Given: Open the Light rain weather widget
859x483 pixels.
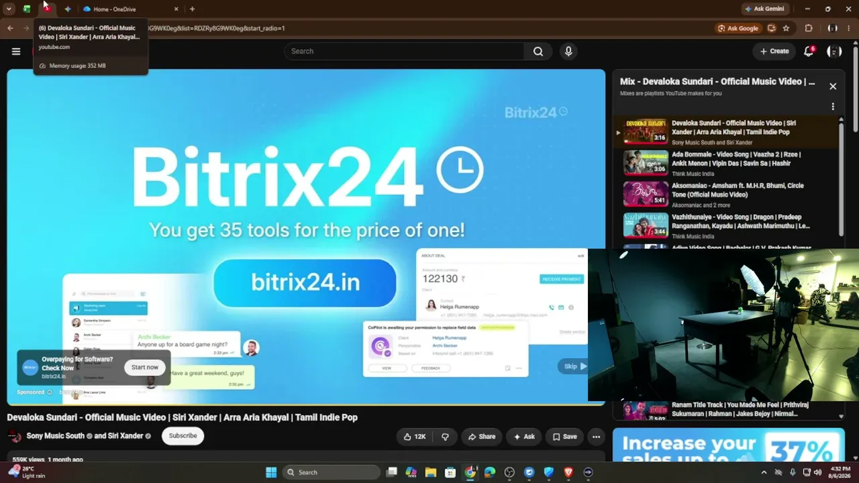Looking at the screenshot, I should pyautogui.click(x=27, y=472).
